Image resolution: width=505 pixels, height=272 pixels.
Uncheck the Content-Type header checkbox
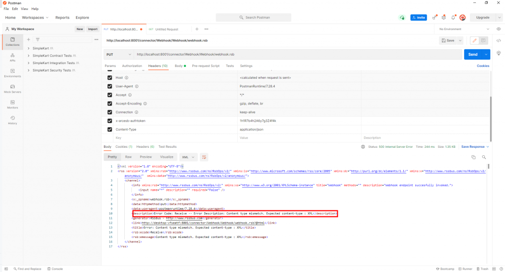coord(109,130)
